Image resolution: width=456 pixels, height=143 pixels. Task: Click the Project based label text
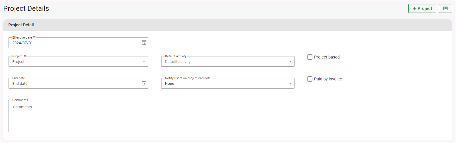tap(327, 57)
